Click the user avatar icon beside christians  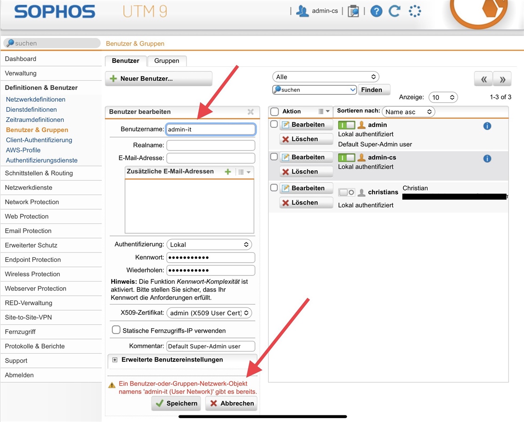coord(361,192)
